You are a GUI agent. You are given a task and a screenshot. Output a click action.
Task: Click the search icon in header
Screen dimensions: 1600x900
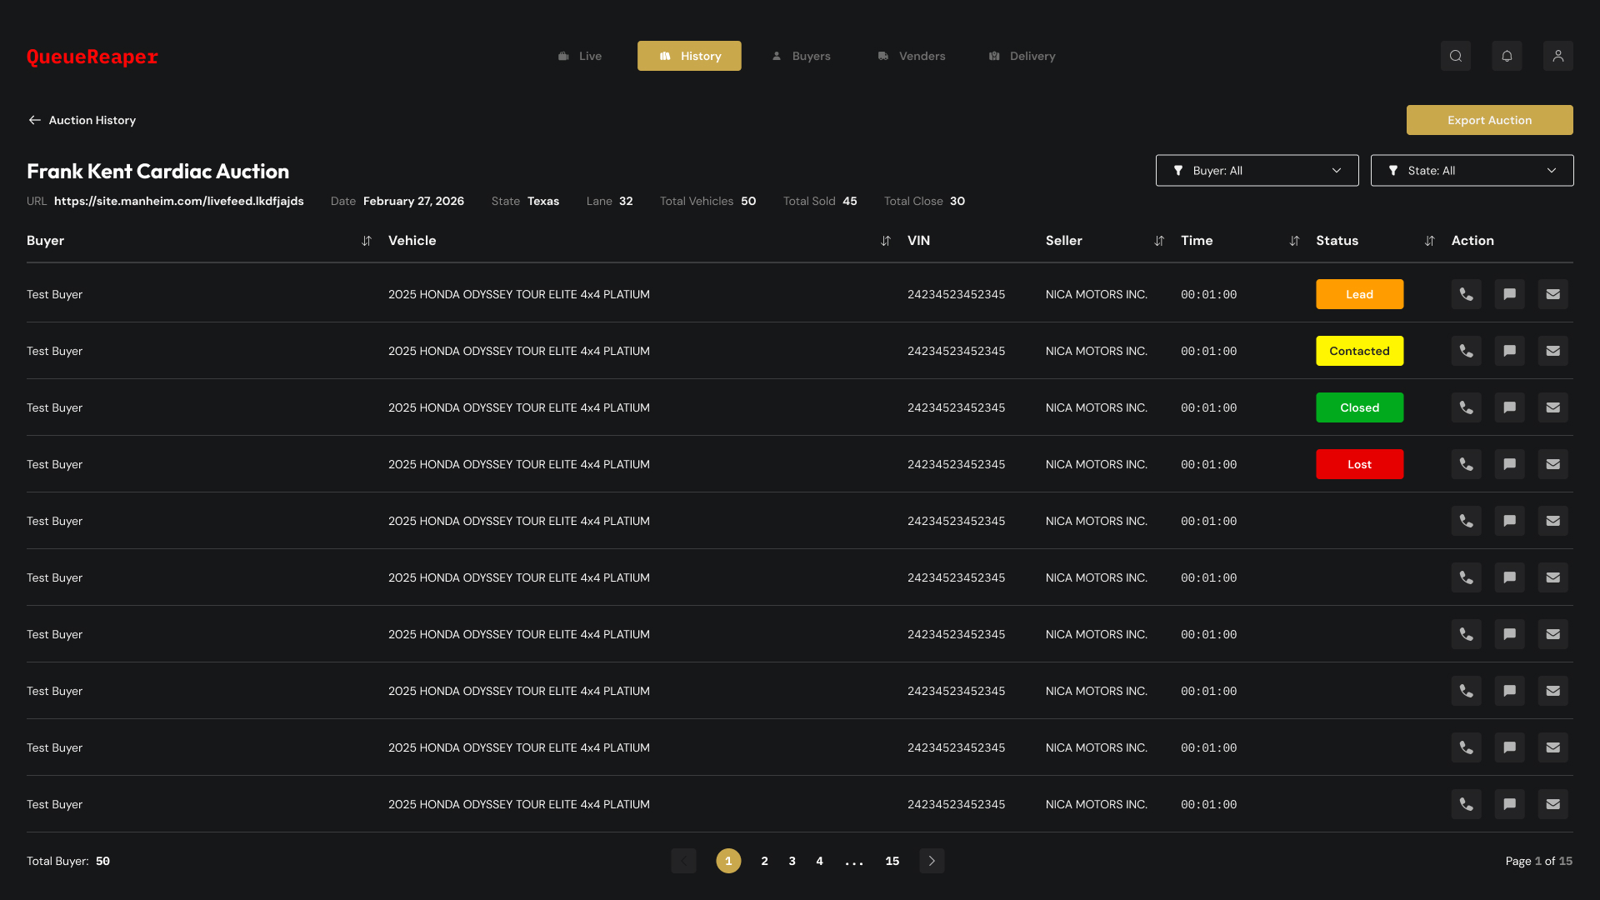(1455, 56)
